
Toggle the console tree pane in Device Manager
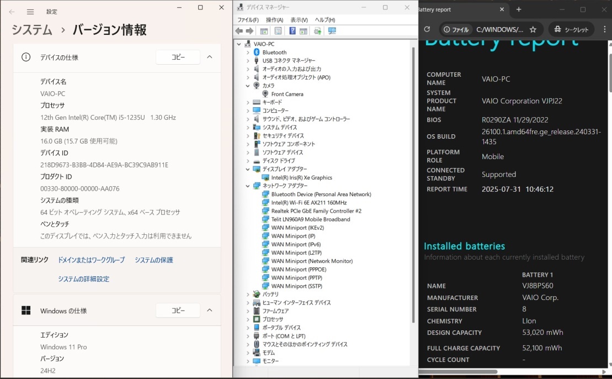pos(264,31)
